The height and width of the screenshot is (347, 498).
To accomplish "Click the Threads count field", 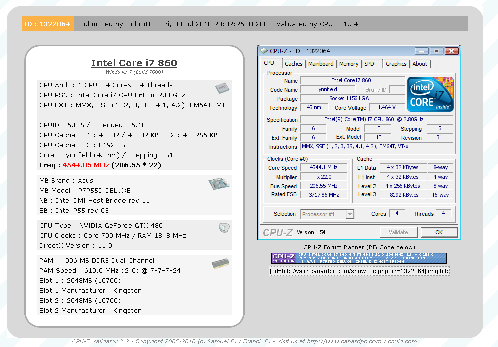I will click(444, 214).
